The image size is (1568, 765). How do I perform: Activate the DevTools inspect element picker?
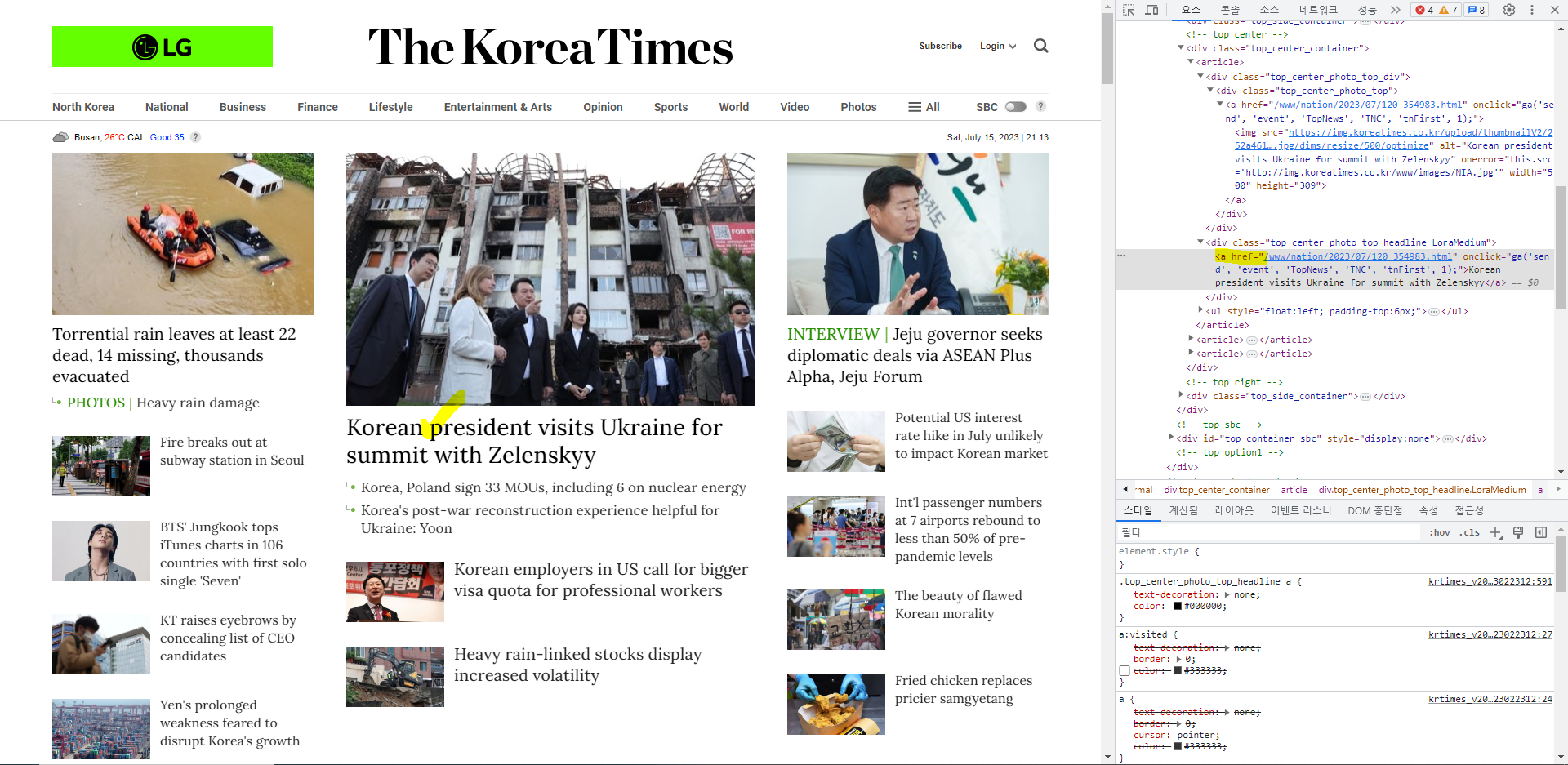pyautogui.click(x=1129, y=10)
